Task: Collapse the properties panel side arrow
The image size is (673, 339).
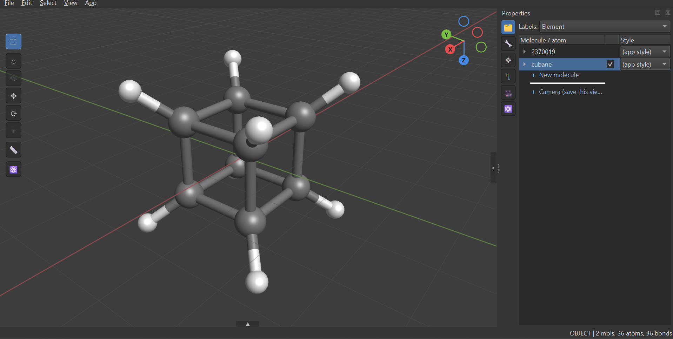Action: 493,168
